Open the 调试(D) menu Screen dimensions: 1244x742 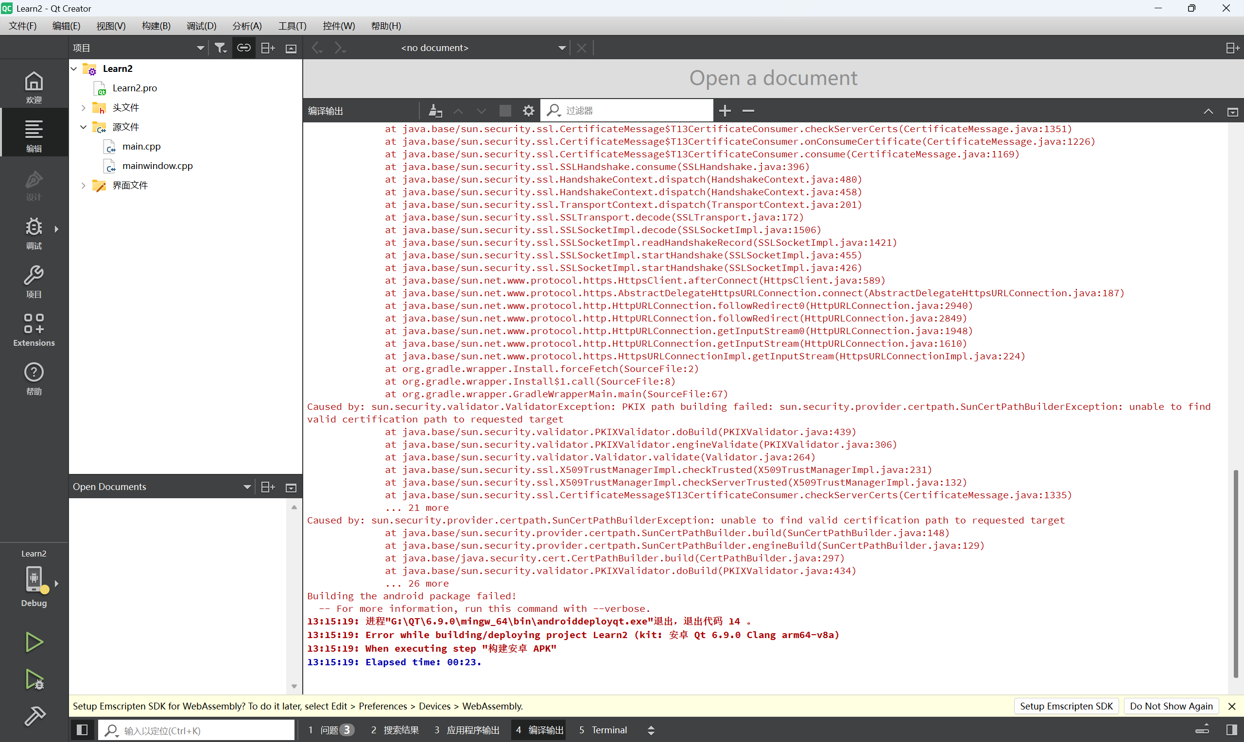(x=201, y=26)
